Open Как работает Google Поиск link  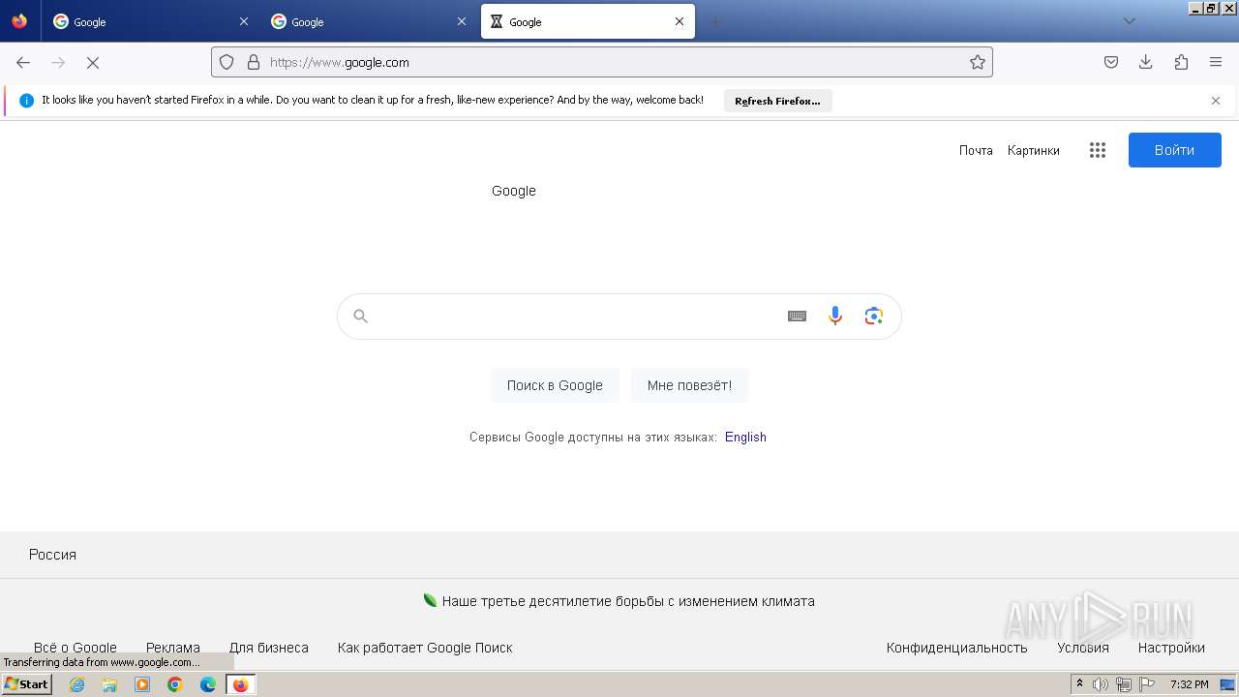(425, 648)
